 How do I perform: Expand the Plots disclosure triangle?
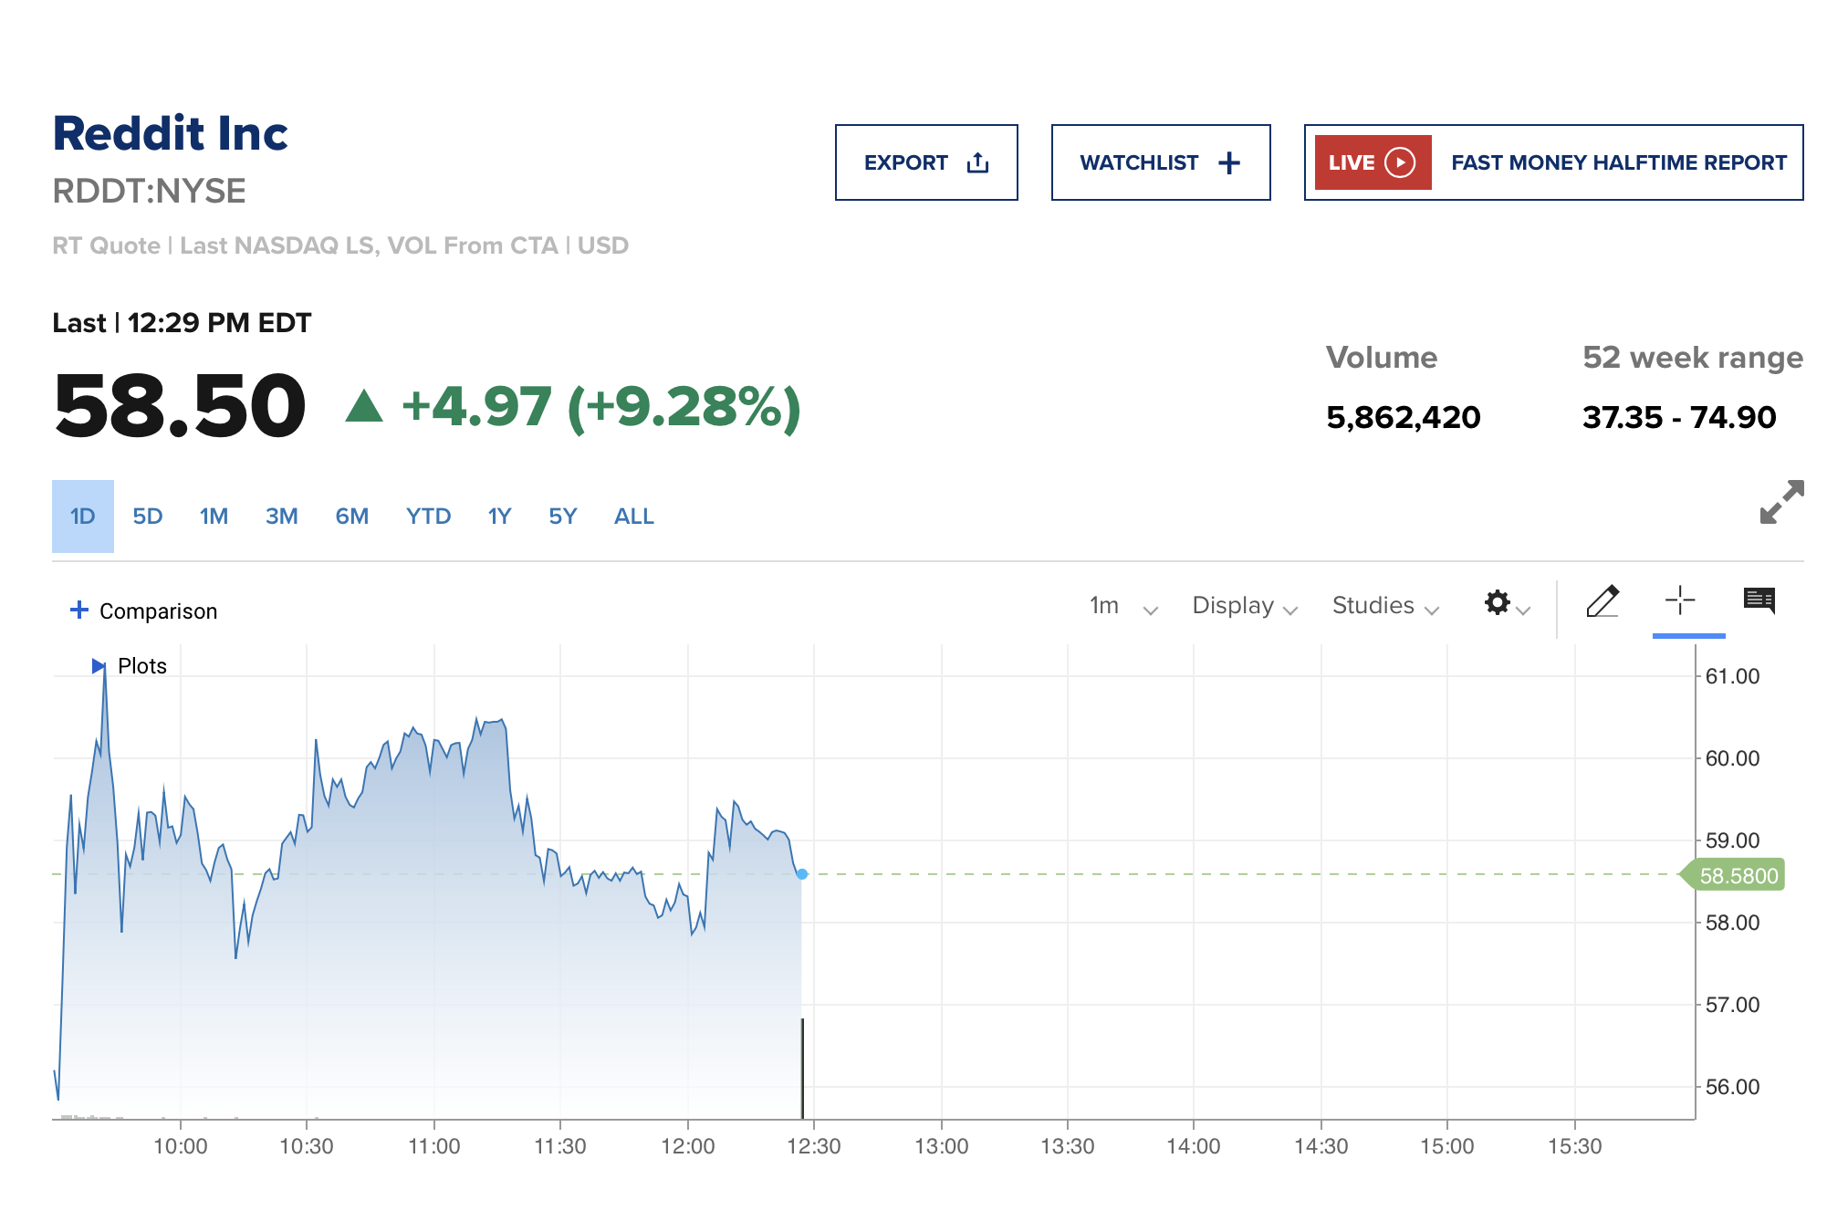click(x=98, y=666)
